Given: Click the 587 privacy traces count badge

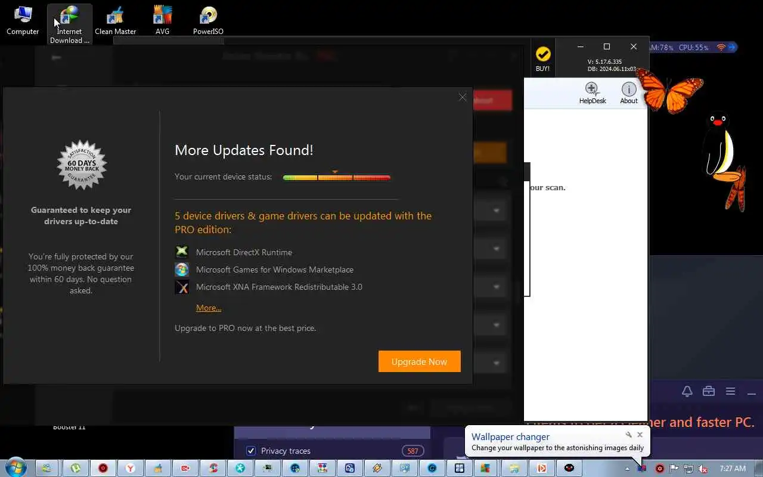Looking at the screenshot, I should 412,451.
